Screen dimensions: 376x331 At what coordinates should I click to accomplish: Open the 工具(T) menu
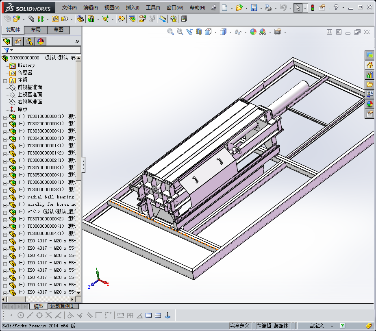click(153, 8)
